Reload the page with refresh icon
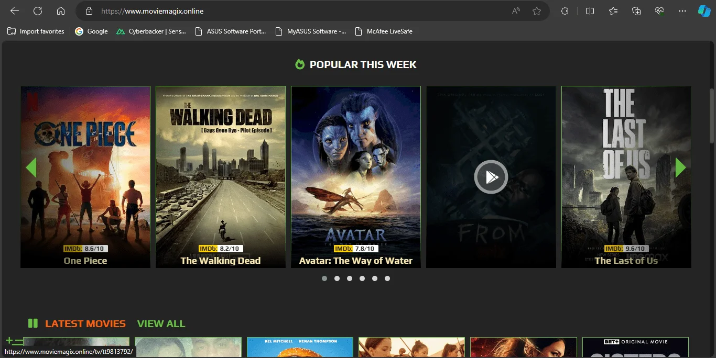Viewport: 716px width, 358px height. tap(38, 11)
